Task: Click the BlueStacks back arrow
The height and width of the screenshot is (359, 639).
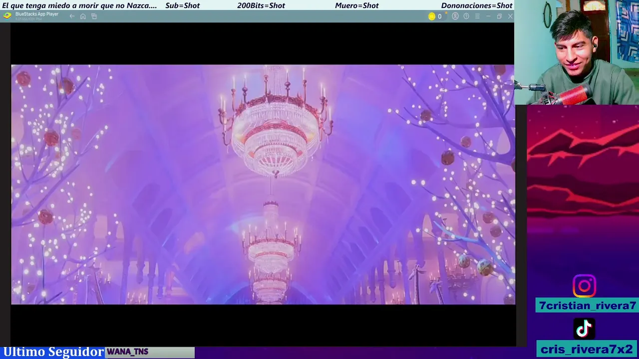Action: [x=72, y=16]
